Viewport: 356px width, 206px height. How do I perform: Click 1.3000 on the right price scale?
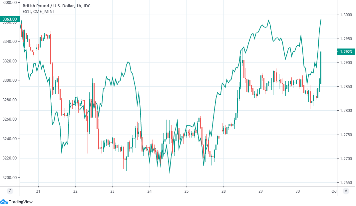[x=346, y=15]
